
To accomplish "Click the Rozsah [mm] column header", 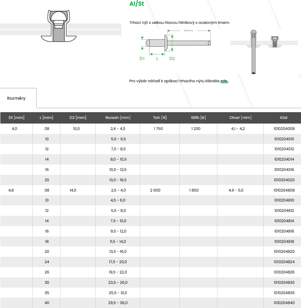I will 118,118.
